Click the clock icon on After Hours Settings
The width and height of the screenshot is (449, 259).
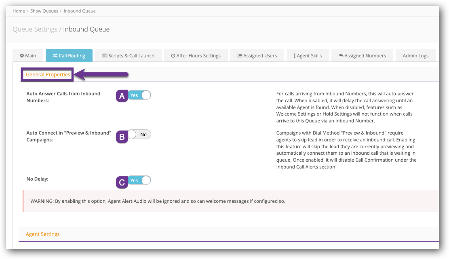point(173,56)
